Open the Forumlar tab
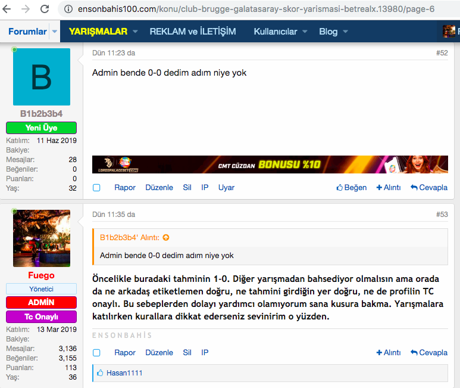 click(27, 32)
